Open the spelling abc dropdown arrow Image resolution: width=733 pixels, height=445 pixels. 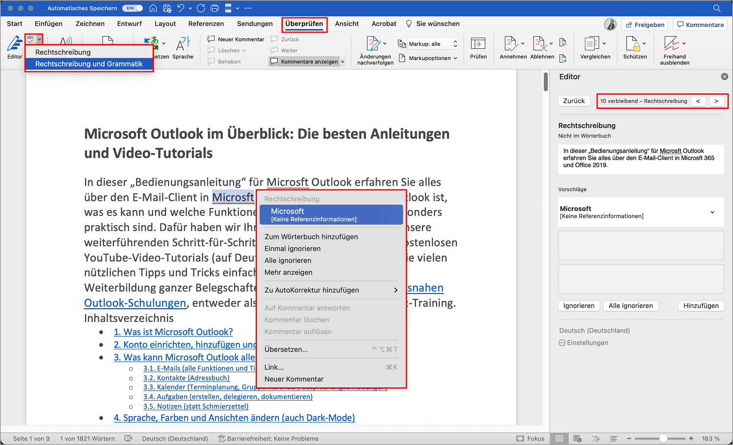(40, 39)
